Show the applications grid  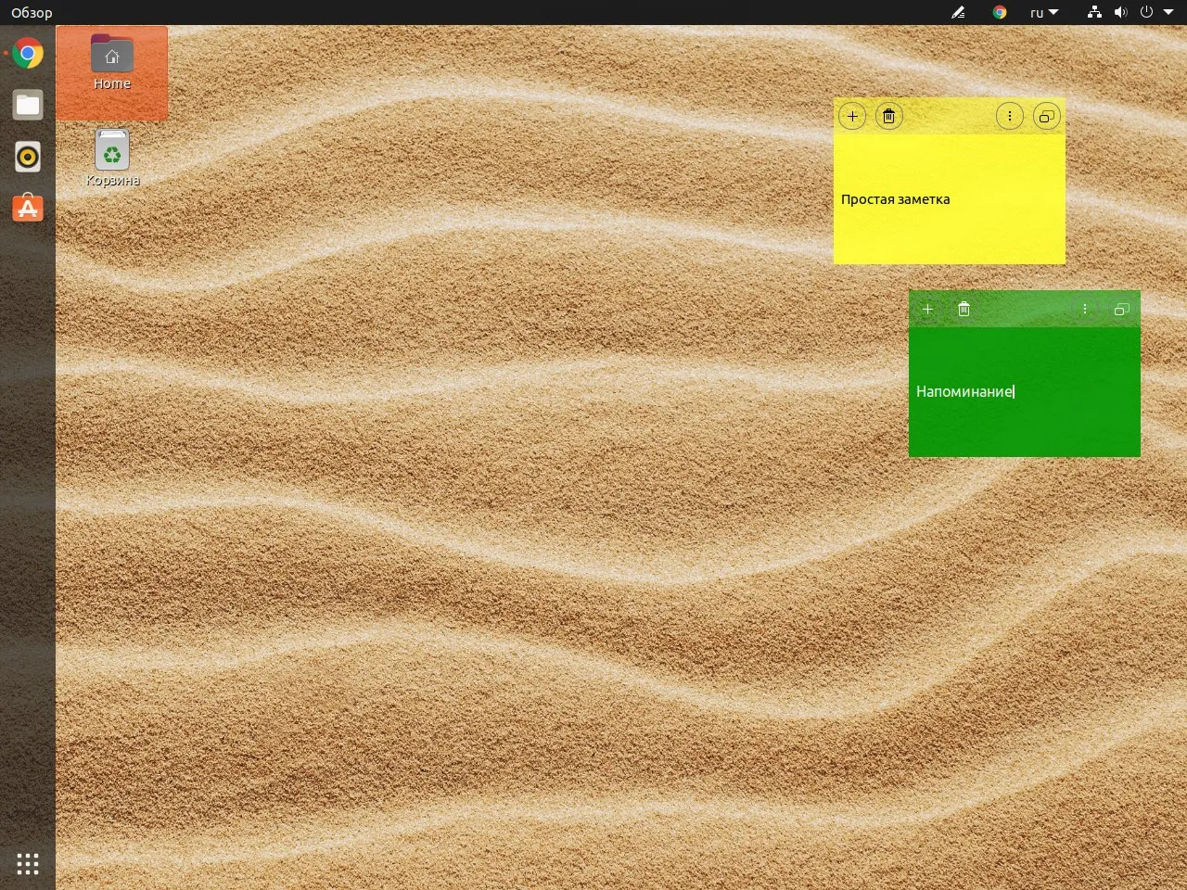click(28, 864)
